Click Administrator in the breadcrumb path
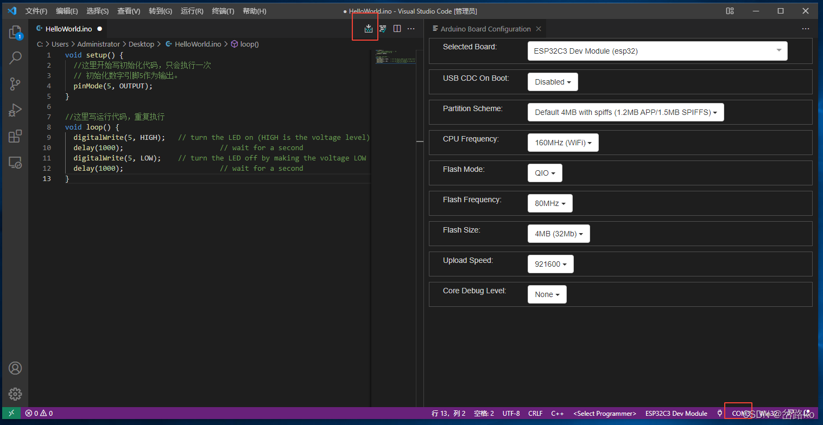Screen dimensions: 823x425 point(98,44)
